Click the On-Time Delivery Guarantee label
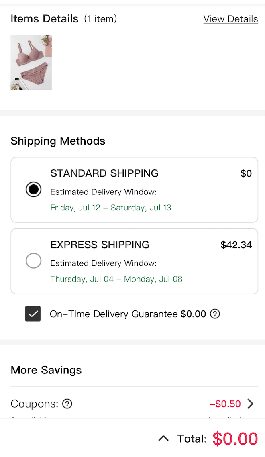 [114, 314]
